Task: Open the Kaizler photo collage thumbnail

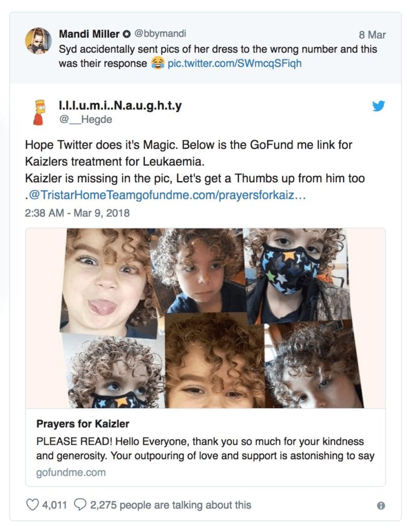Action: (x=206, y=318)
